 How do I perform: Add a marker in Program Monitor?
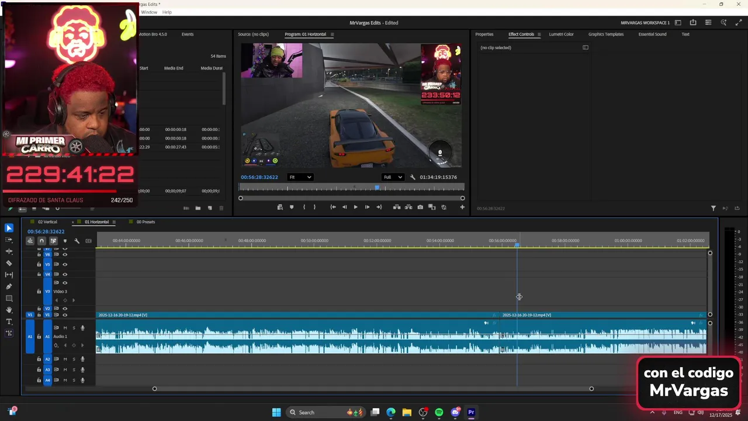tap(292, 207)
